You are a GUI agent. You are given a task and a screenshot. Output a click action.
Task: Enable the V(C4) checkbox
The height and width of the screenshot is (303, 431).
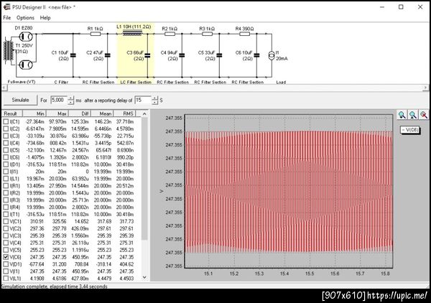(6, 243)
